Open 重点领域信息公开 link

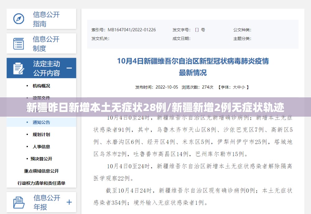click(41, 171)
